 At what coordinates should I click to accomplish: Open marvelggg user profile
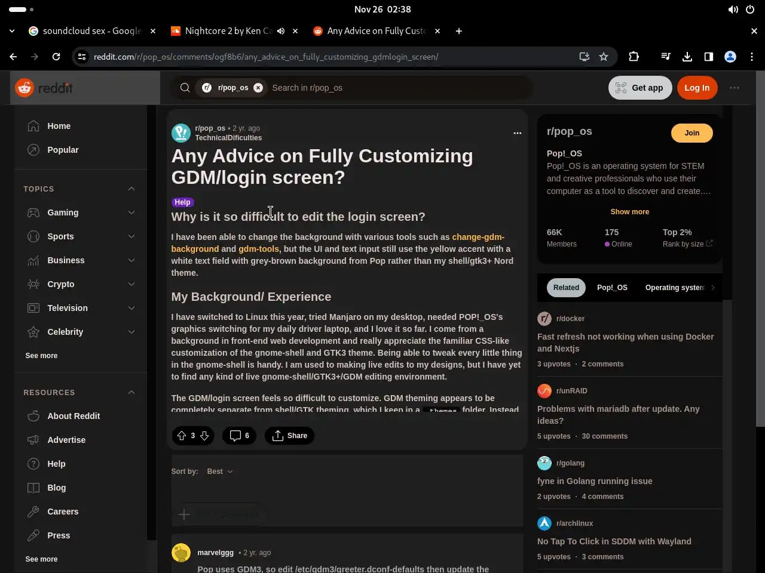pyautogui.click(x=215, y=553)
